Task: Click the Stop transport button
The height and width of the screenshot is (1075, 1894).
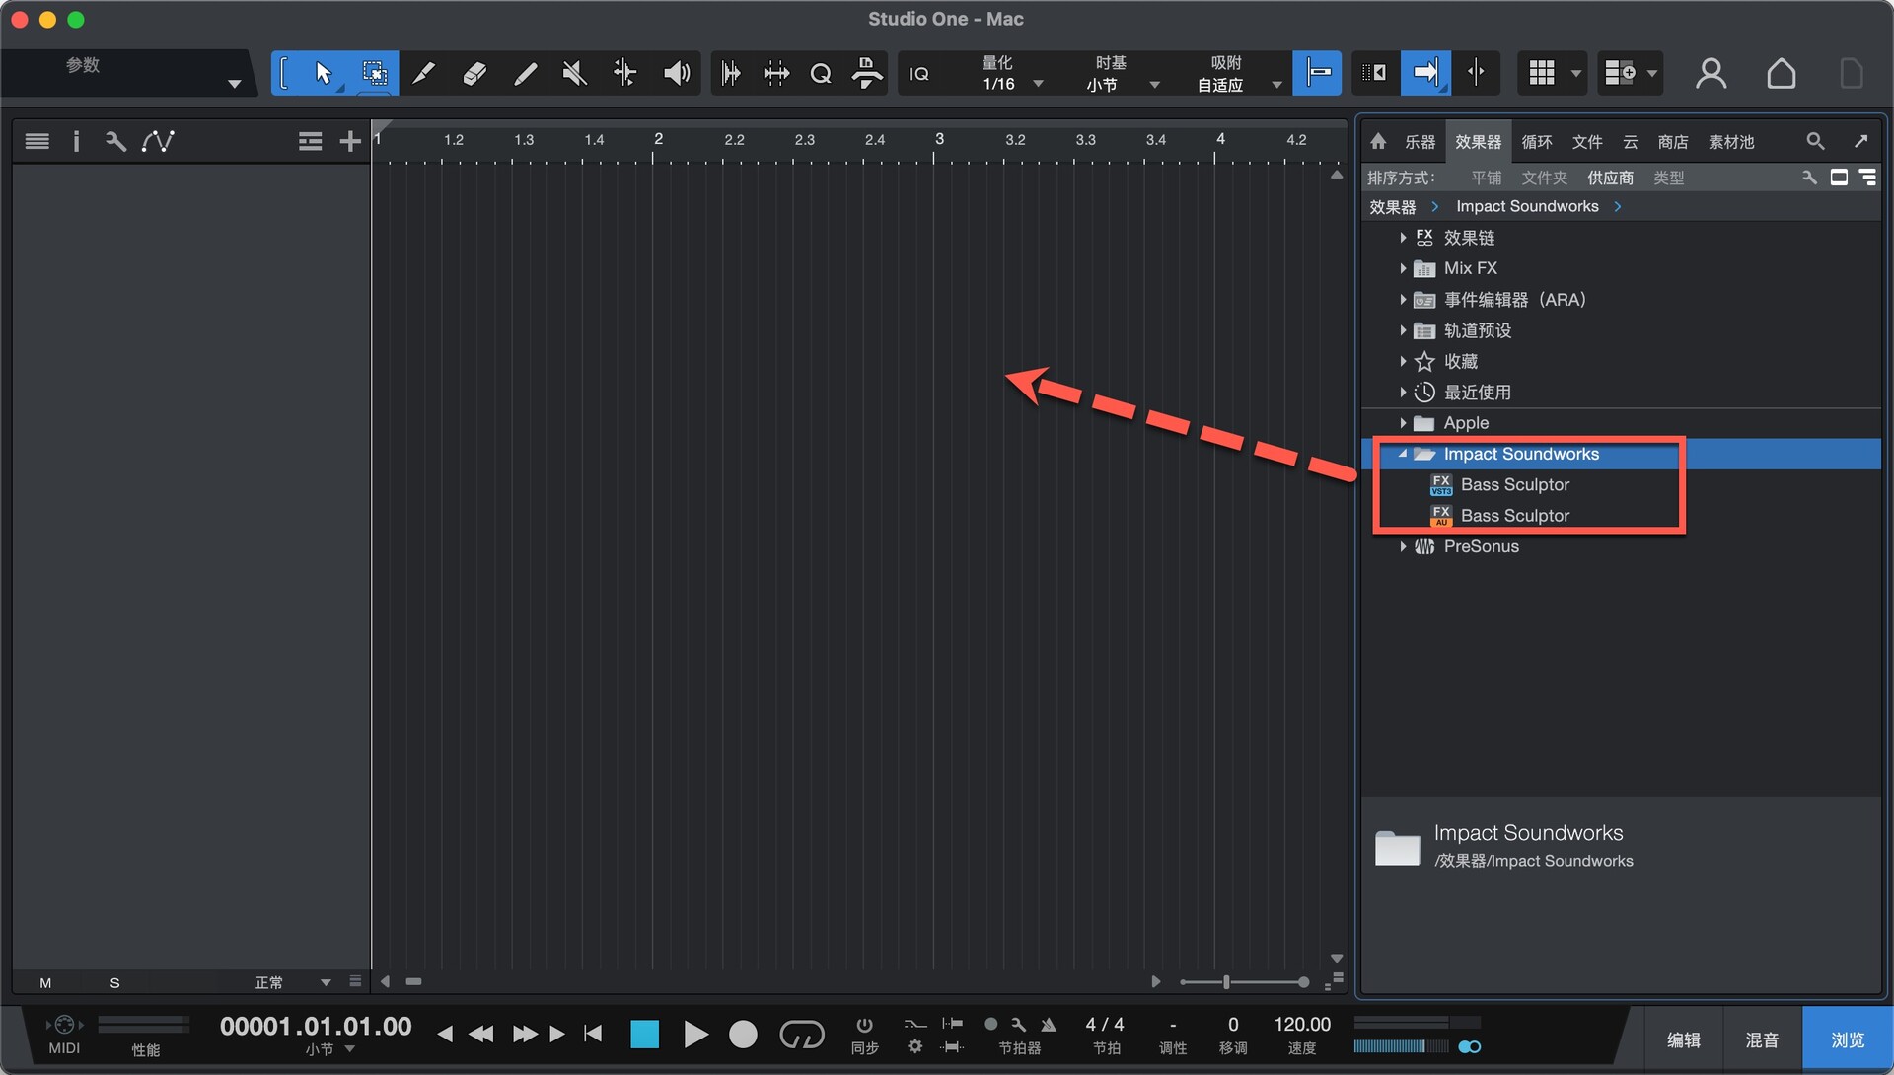Action: pos(644,1034)
